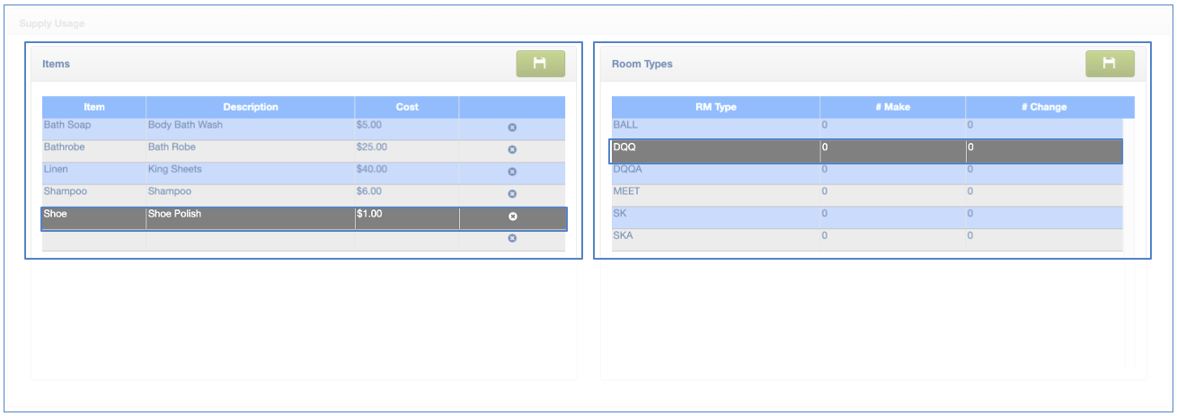Screen dimensions: 1177x416
Task: Remove the Bathrobe item row
Action: 512,150
